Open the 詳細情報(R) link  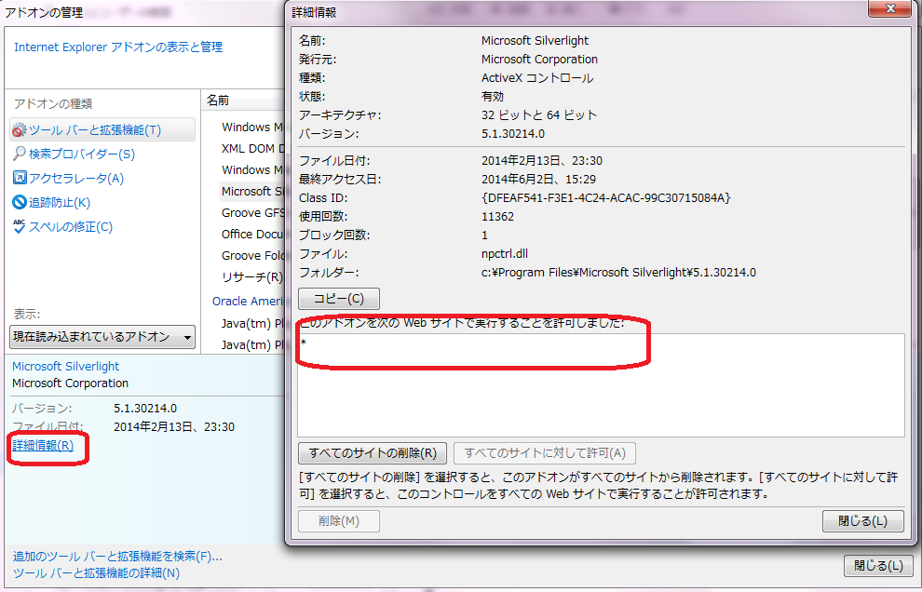[43, 446]
